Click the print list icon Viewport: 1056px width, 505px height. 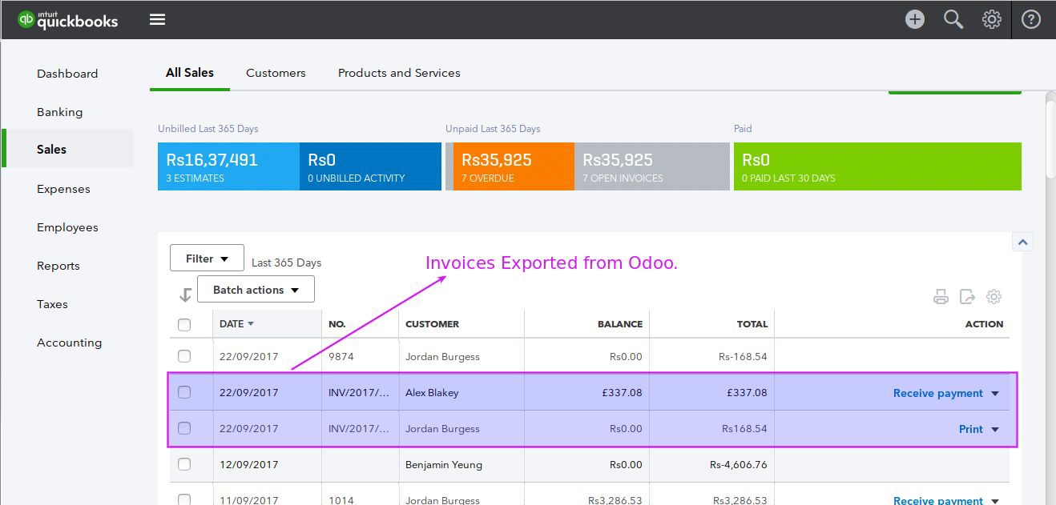(x=941, y=297)
